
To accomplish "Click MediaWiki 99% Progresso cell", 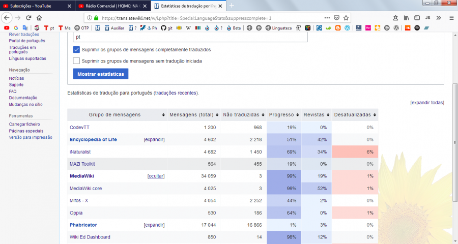I will (284, 176).
